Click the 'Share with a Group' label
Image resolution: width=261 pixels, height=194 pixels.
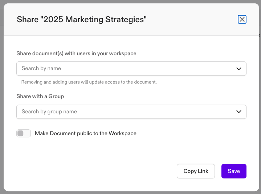40,96
